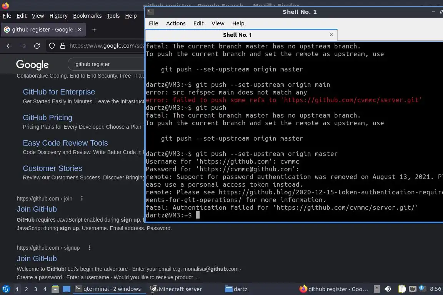
Task: Open the file manager launcher in taskbar
Action: [x=55, y=289]
